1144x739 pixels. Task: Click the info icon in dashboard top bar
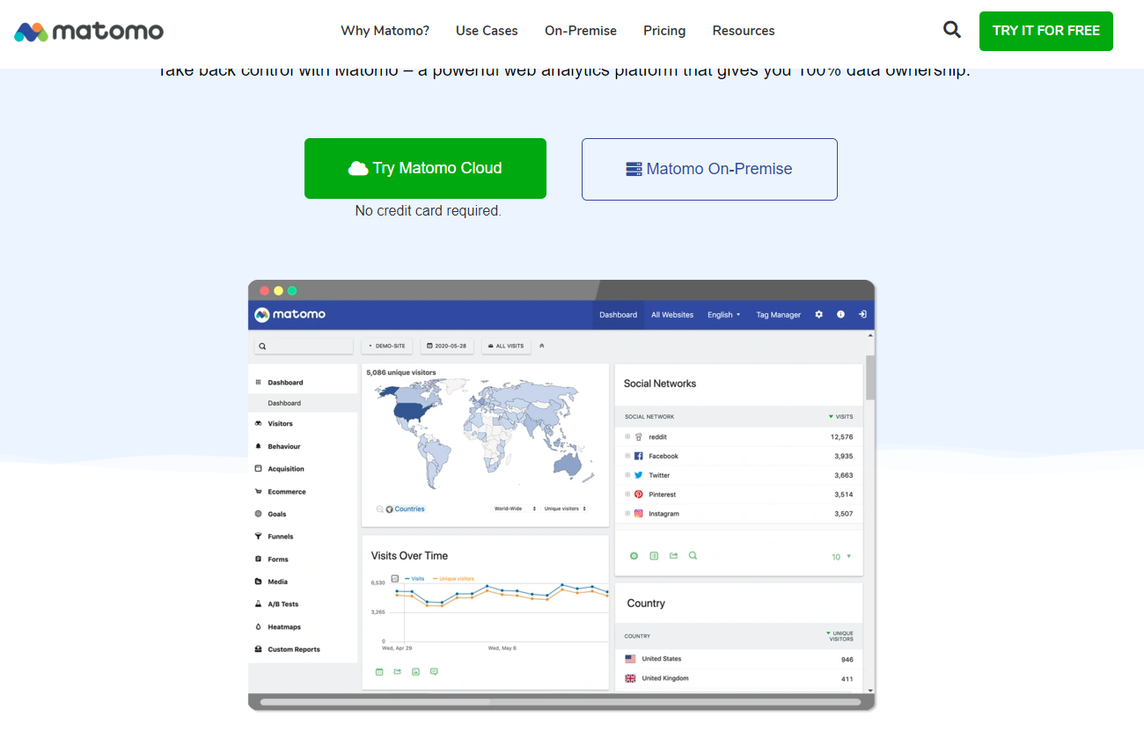840,314
